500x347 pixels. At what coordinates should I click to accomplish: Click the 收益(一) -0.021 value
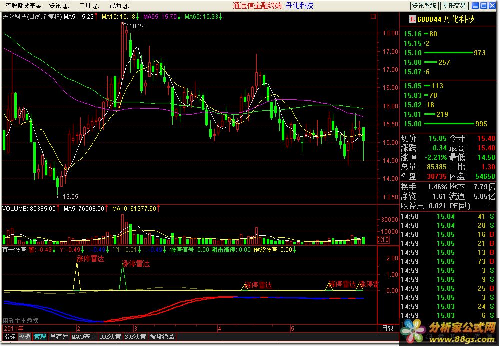click(436, 206)
